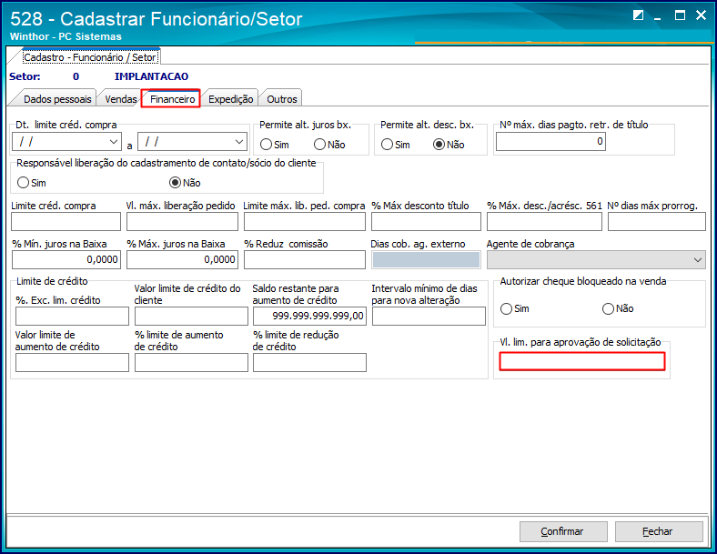Open the Outros tab
Screen dimensions: 717x554
tap(282, 99)
